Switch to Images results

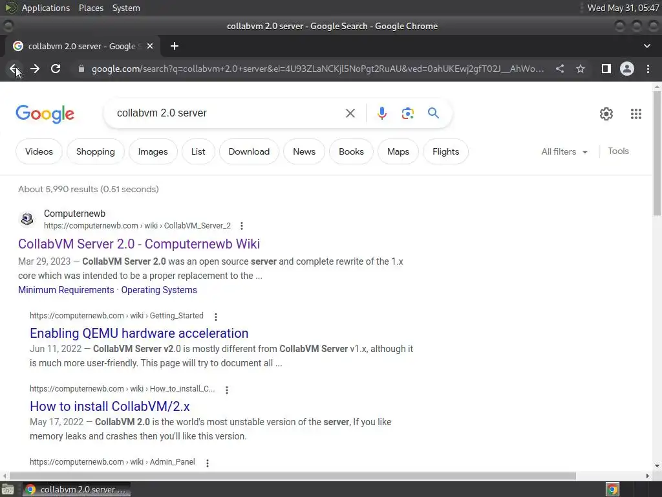tap(153, 151)
